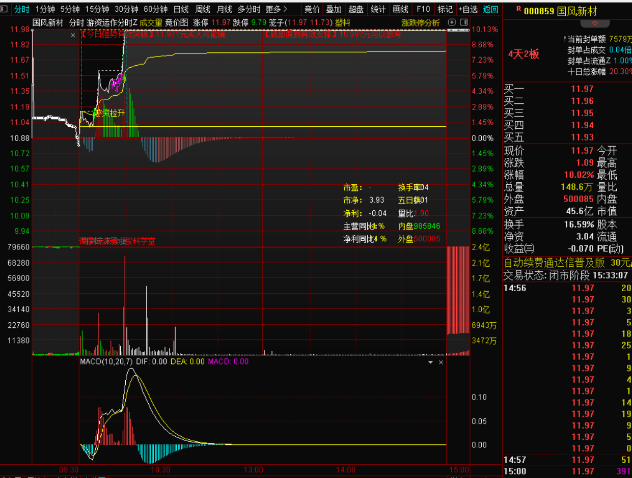Click the up-arrow icon beside 涨跌停分析
Image resolution: width=632 pixels, height=478 pixels.
click(x=451, y=22)
